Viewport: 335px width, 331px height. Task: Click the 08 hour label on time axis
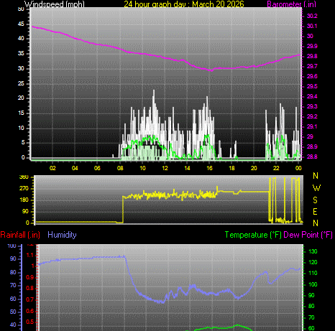[120, 168]
